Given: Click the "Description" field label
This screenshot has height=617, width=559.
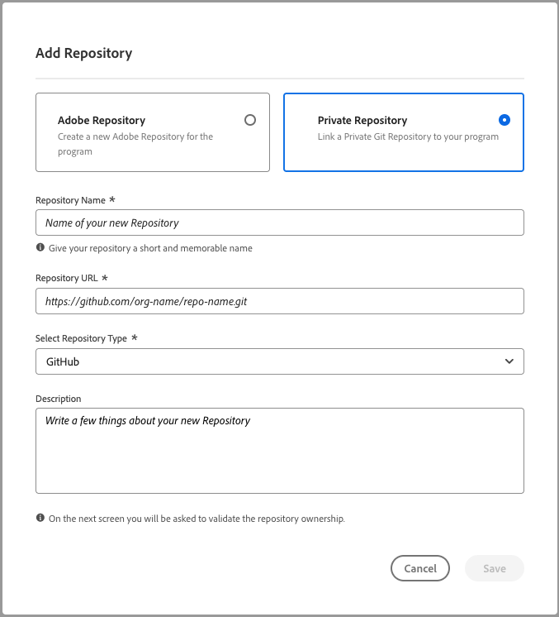Looking at the screenshot, I should pyautogui.click(x=59, y=399).
